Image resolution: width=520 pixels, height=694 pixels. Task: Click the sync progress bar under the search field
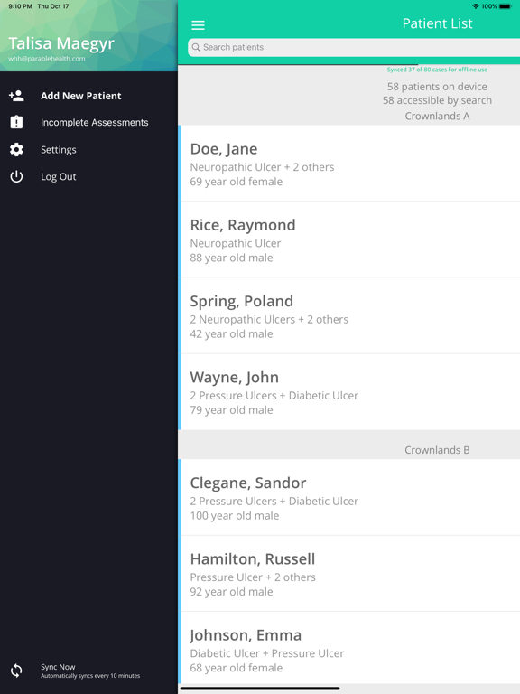(349, 65)
